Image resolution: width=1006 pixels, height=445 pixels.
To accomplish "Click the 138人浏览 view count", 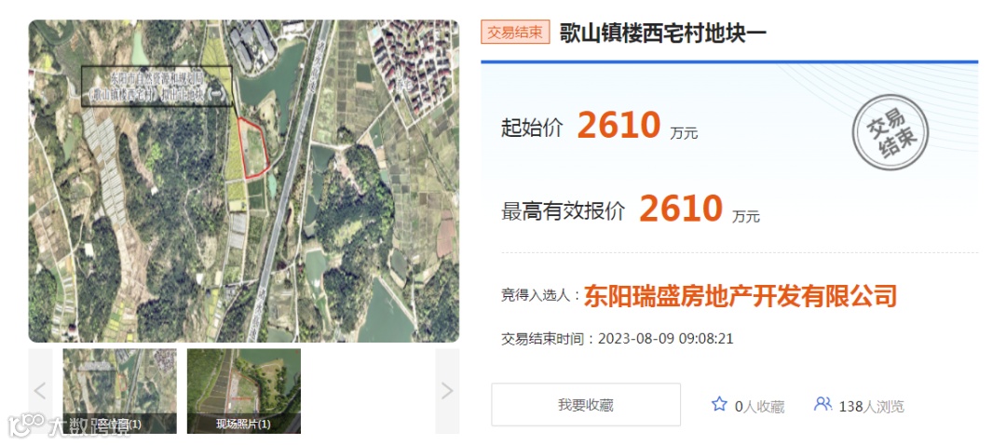I will (871, 406).
